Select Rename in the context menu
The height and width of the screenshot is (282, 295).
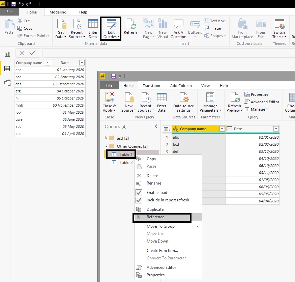(168, 183)
